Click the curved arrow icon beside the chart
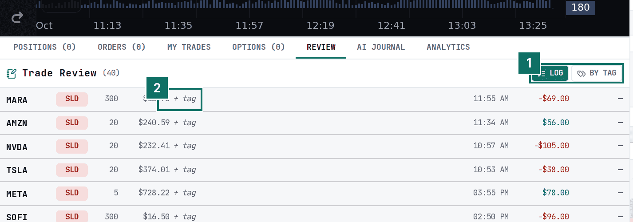Viewport: 633px width, 222px height. (17, 18)
